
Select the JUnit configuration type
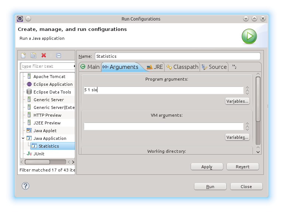click(39, 154)
